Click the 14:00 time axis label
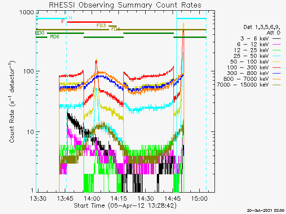The width and height of the screenshot is (286, 214). coord(92,198)
